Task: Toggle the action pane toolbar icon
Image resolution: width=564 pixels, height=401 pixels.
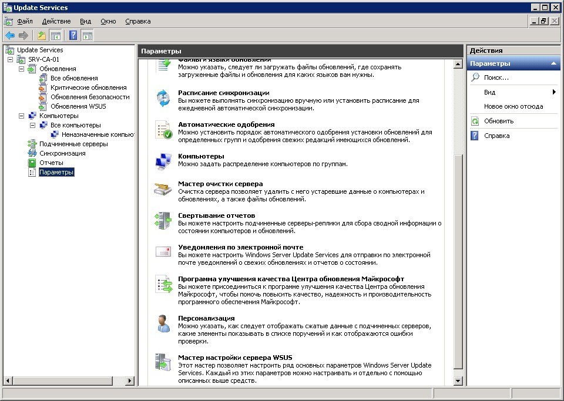Action: 87,35
